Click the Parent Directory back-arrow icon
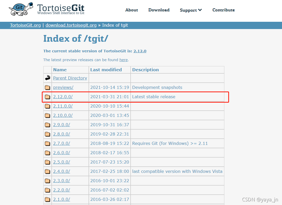 coord(48,78)
